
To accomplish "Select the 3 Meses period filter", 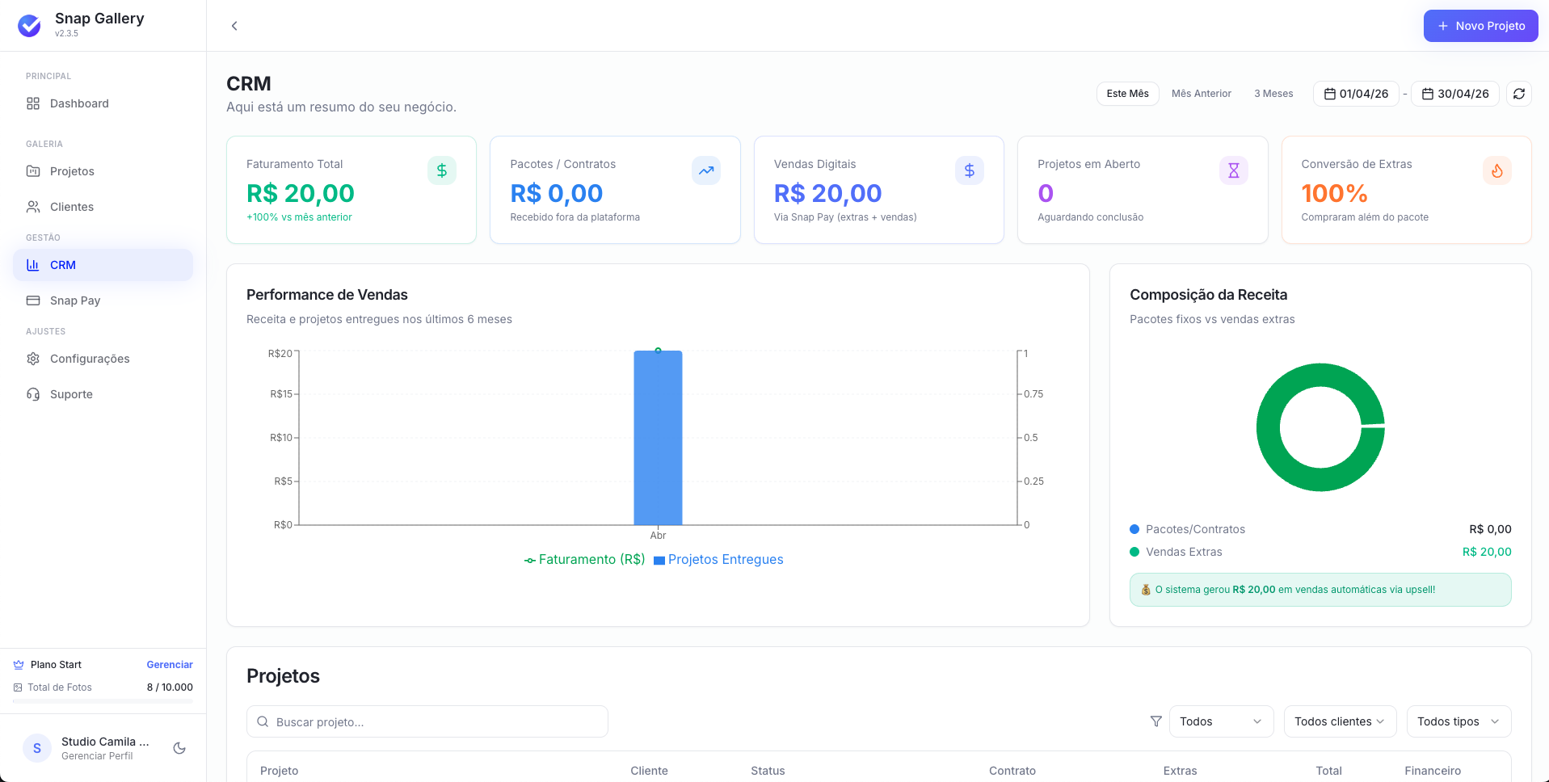I will pyautogui.click(x=1273, y=94).
